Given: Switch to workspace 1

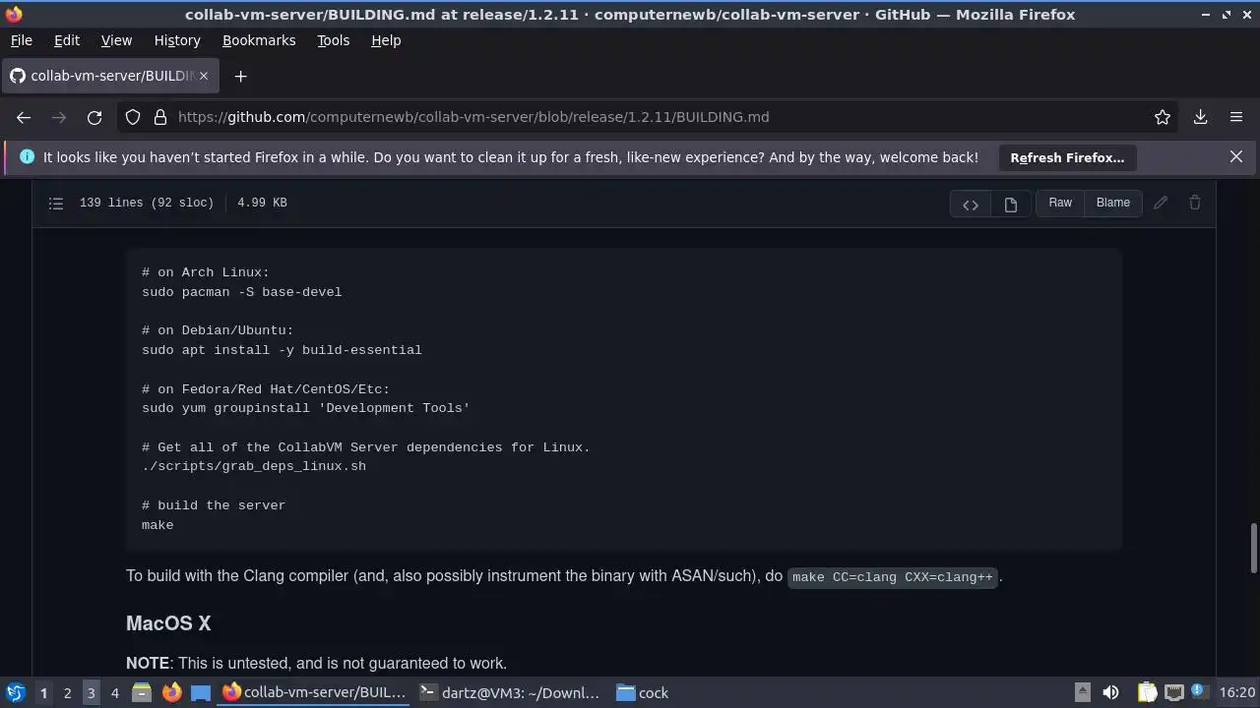Looking at the screenshot, I should [x=43, y=692].
